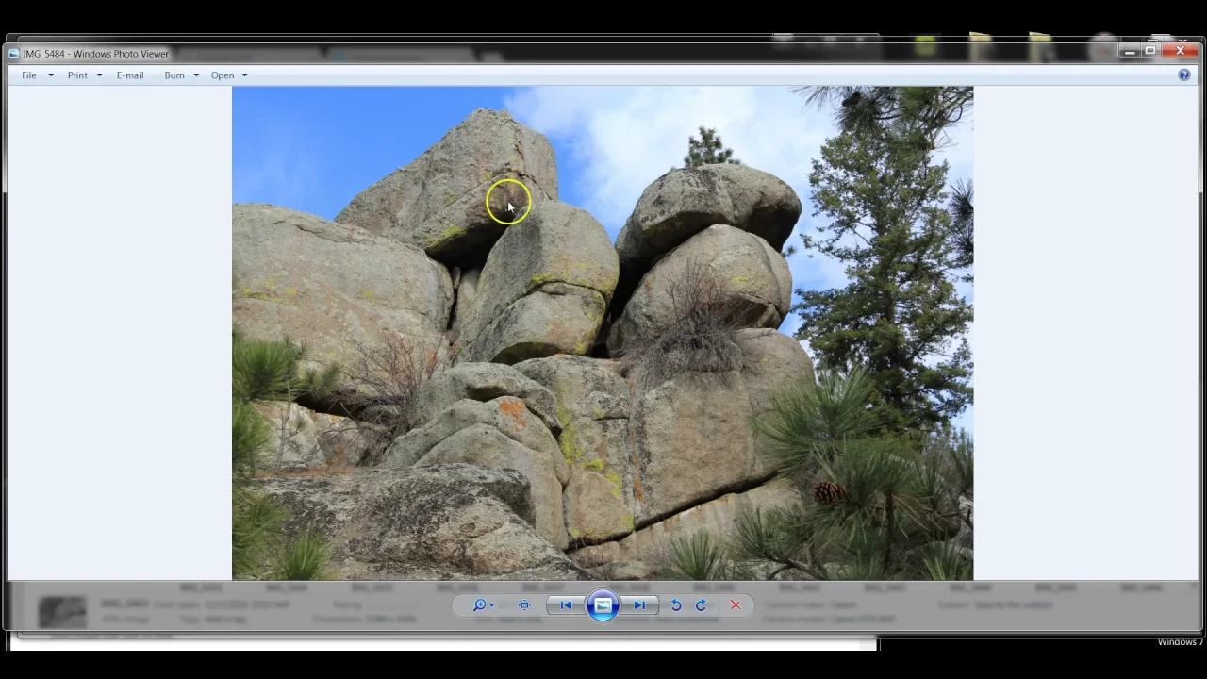The width and height of the screenshot is (1207, 679).
Task: Minimize the Windows Photo Viewer window
Action: tap(1130, 52)
